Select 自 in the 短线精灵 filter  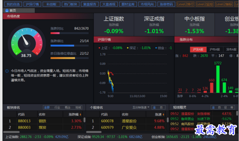coord(219,107)
